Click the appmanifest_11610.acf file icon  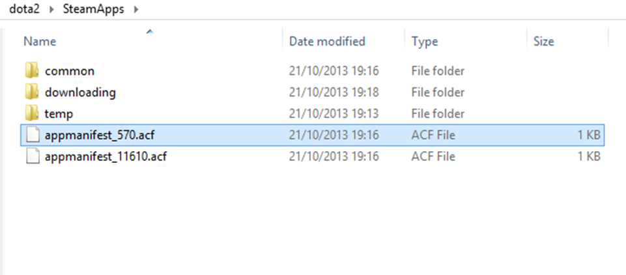tap(33, 156)
